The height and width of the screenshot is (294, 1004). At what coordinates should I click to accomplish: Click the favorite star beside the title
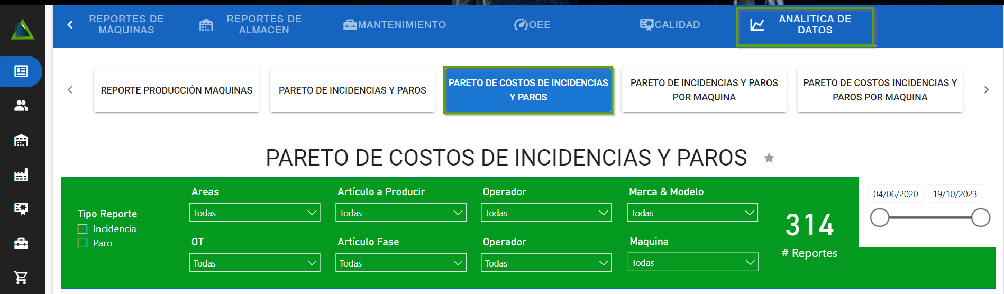[x=769, y=158]
